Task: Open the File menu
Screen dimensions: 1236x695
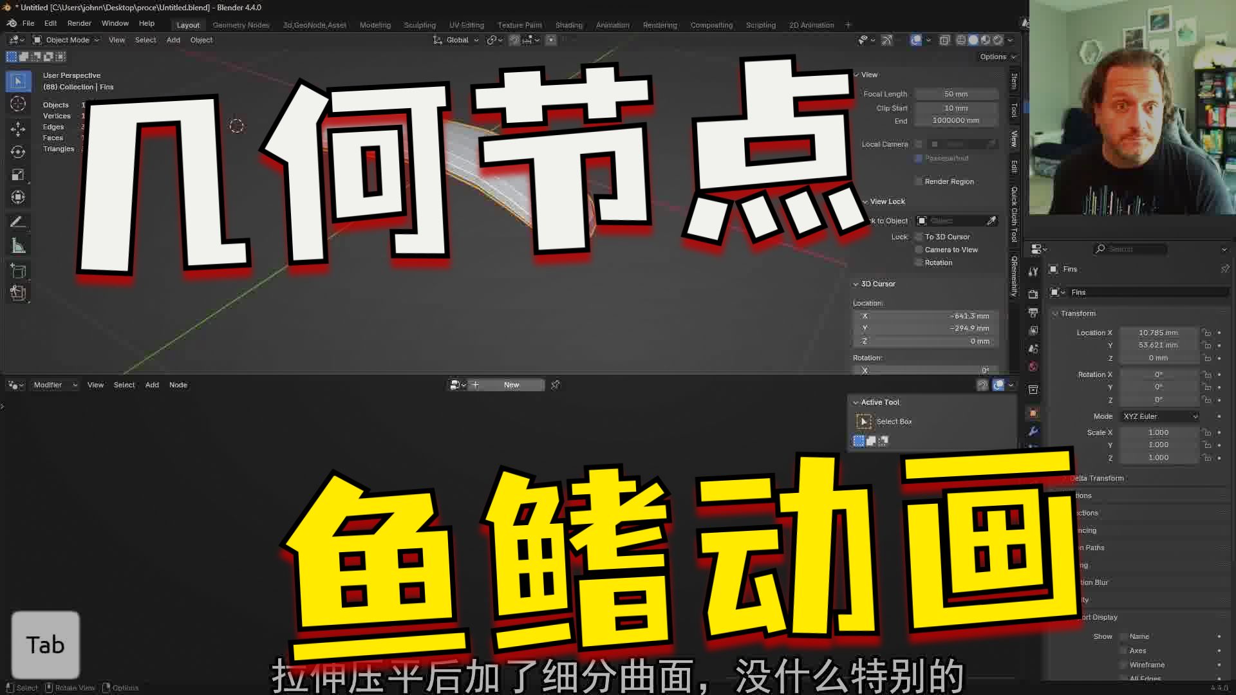Action: 28,23
